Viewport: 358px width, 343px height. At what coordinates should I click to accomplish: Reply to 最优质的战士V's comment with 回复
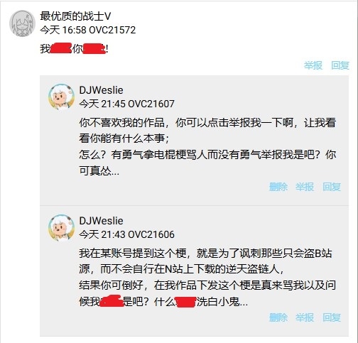pyautogui.click(x=340, y=65)
